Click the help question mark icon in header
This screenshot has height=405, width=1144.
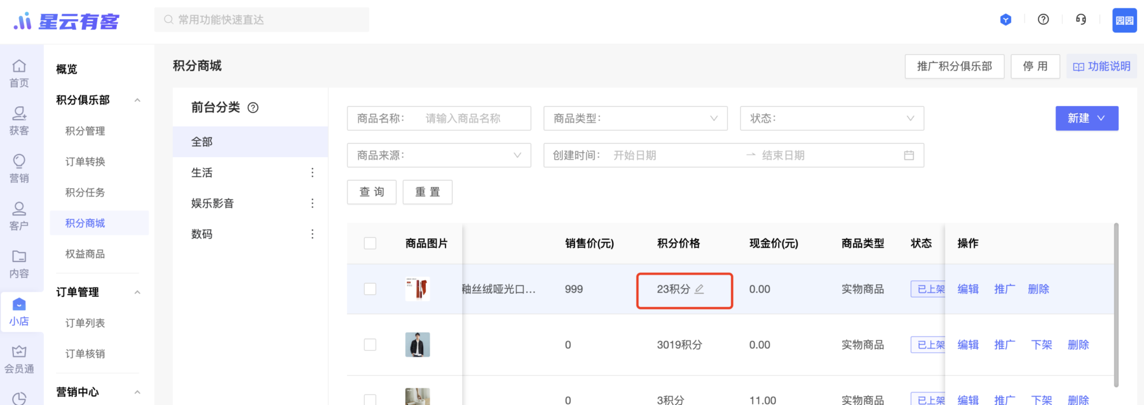click(x=1043, y=20)
